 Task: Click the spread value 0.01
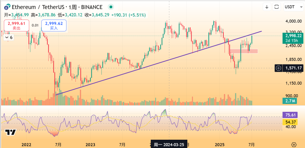[x=35, y=26]
